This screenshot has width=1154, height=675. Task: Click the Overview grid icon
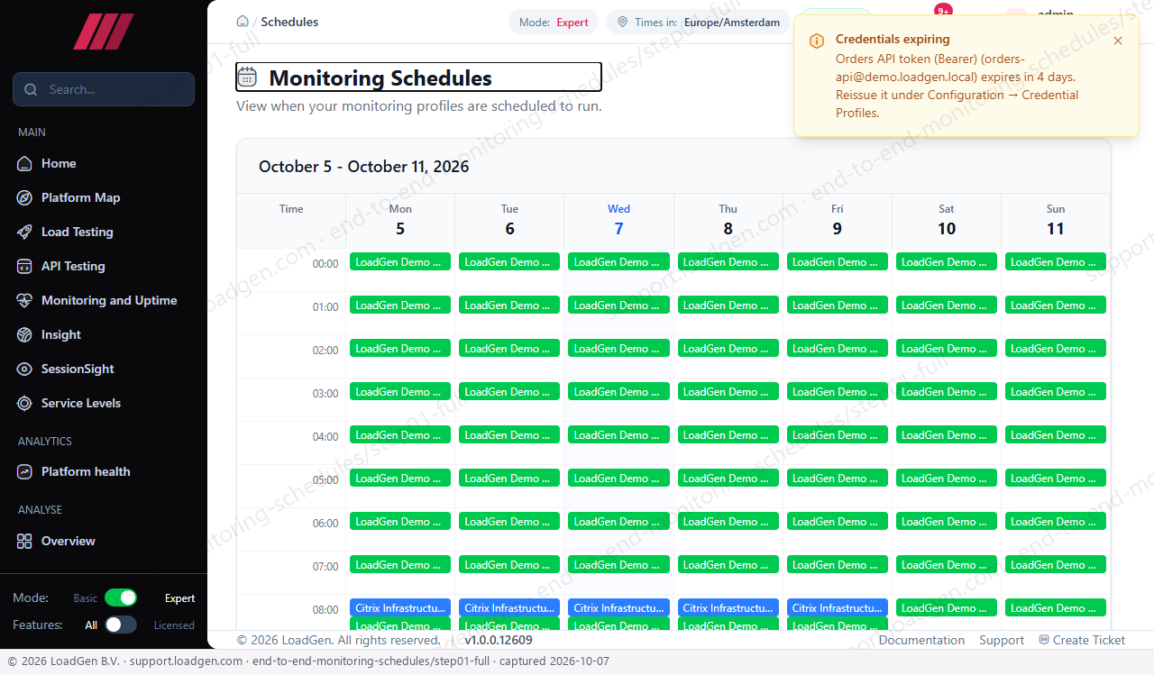coord(24,541)
